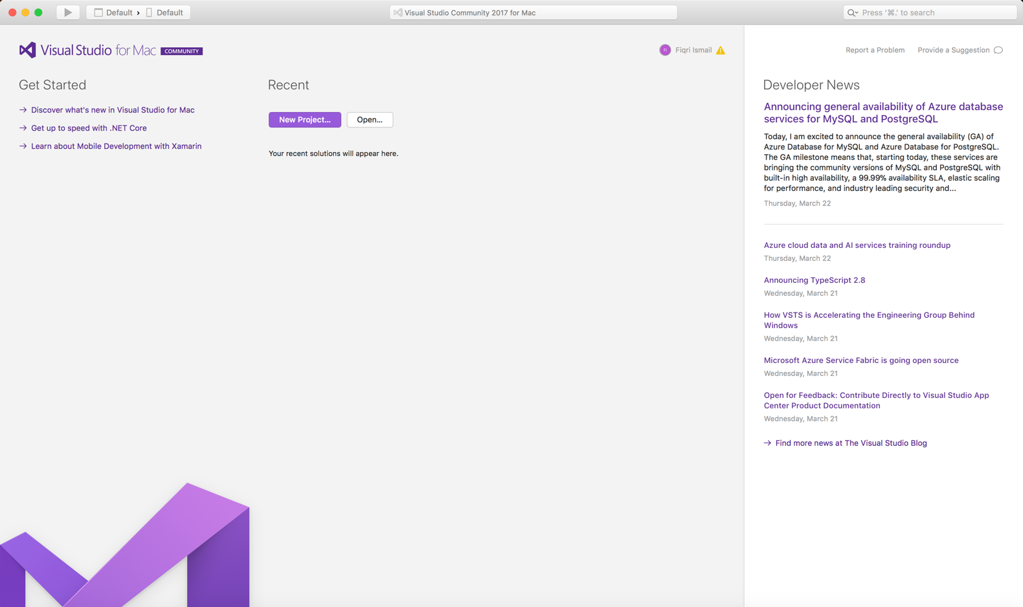Click the New Project... button

tap(304, 120)
